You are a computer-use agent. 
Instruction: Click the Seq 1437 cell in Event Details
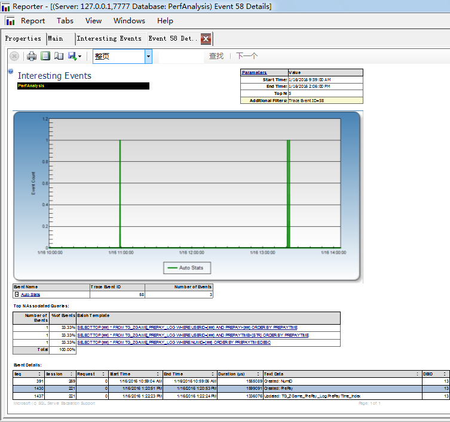click(x=29, y=396)
